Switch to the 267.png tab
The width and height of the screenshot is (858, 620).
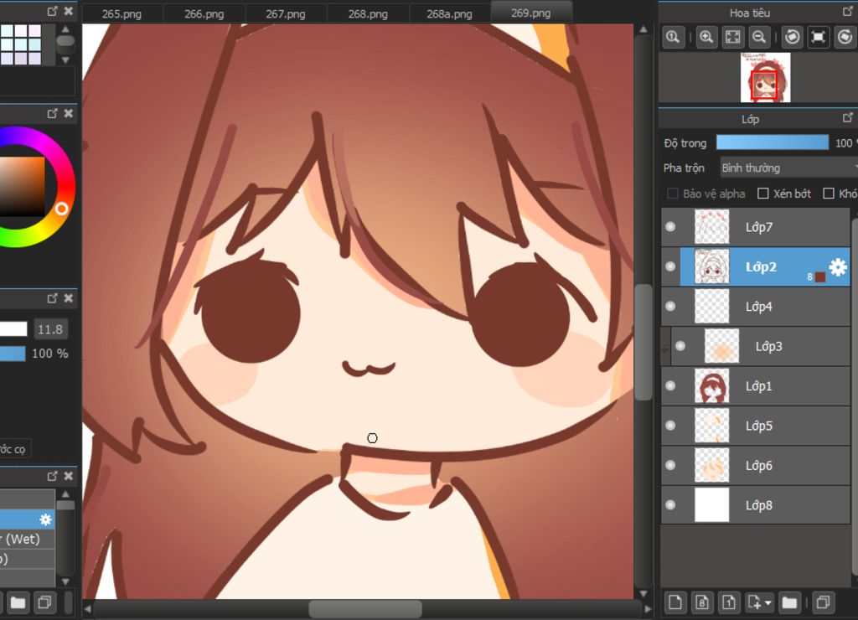coord(286,13)
